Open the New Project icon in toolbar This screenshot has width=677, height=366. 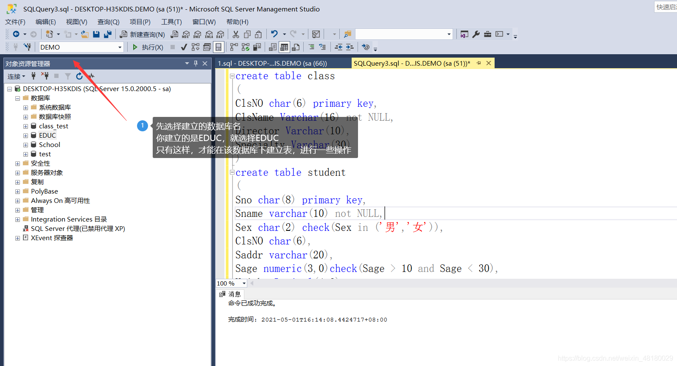click(50, 34)
